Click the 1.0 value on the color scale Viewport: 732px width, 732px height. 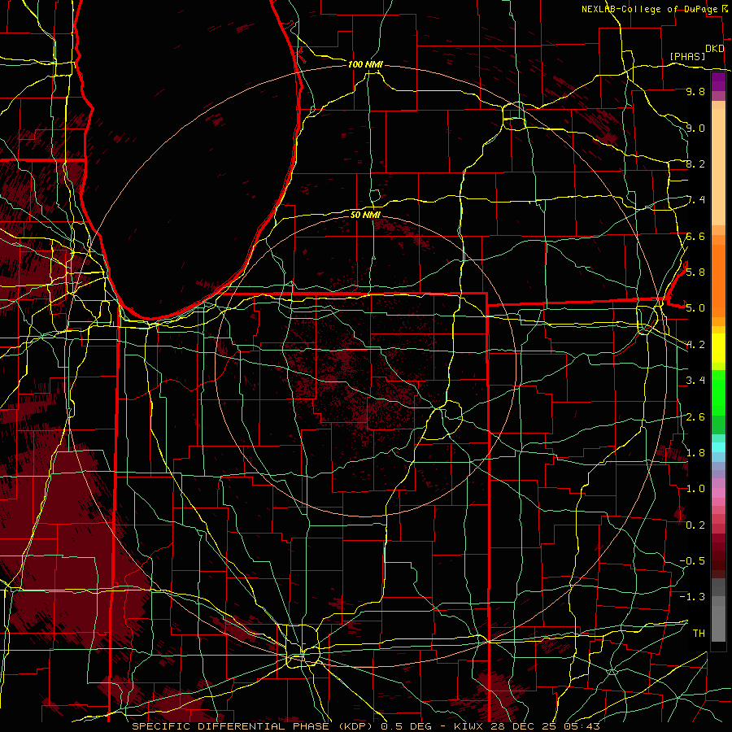click(695, 489)
